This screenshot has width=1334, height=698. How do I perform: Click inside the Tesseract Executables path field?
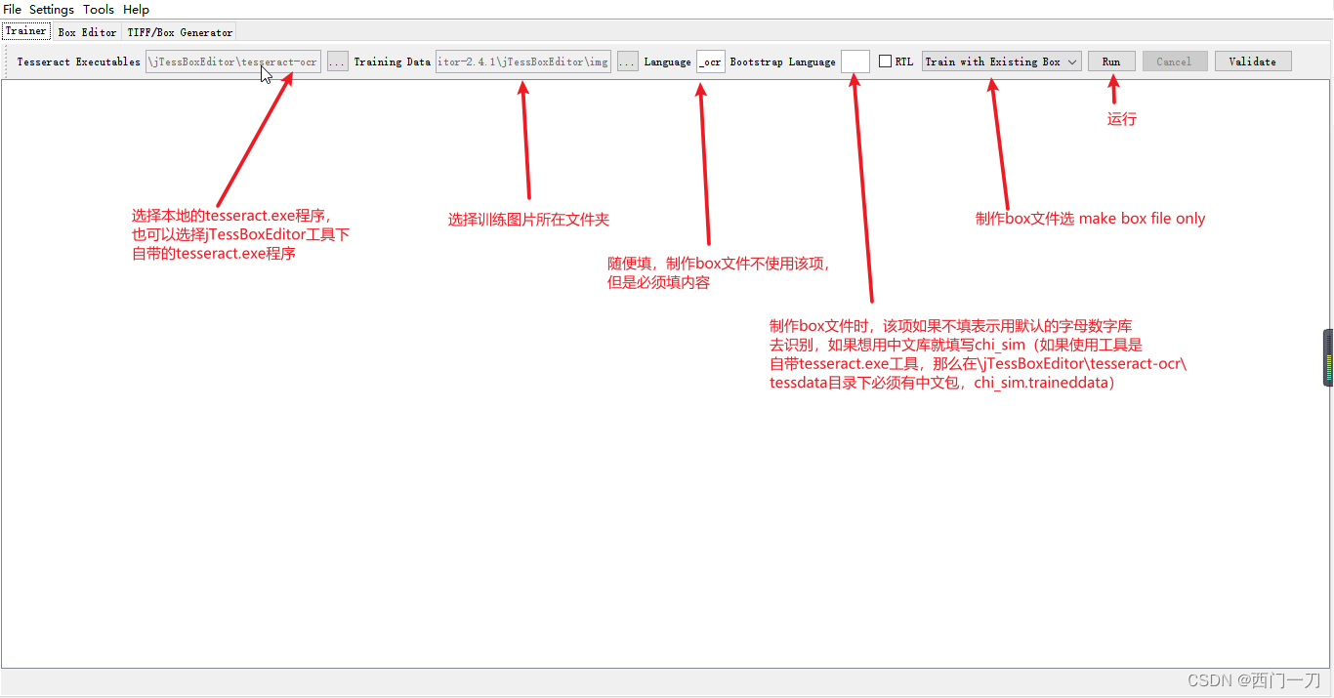pos(232,61)
